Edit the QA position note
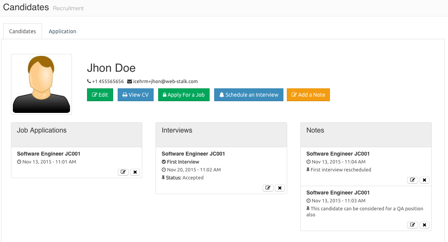This screenshot has height=242, width=448. pyautogui.click(x=412, y=225)
